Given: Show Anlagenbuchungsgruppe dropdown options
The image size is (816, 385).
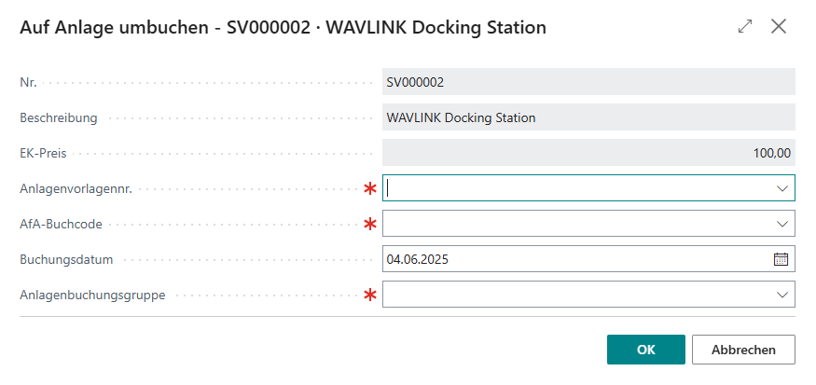Looking at the screenshot, I should pos(781,295).
